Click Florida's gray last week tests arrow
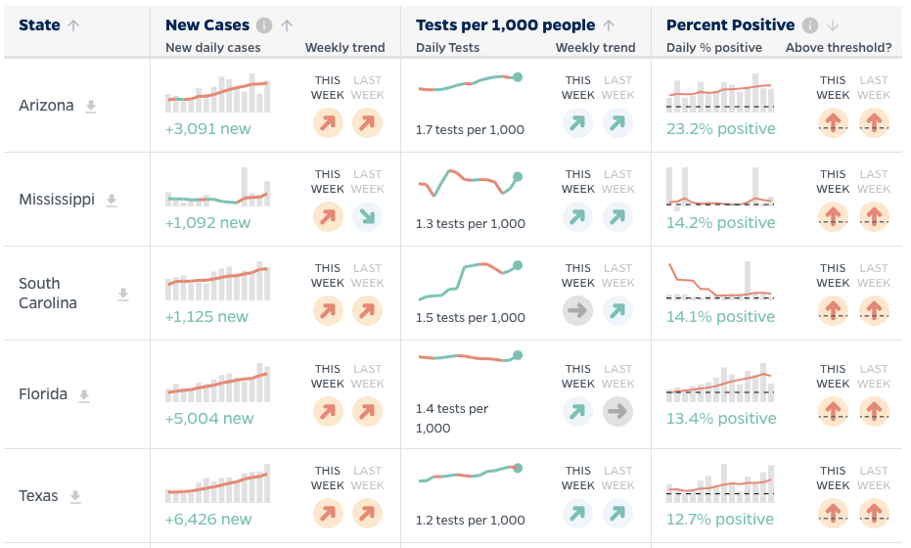911x548 pixels. pyautogui.click(x=618, y=412)
